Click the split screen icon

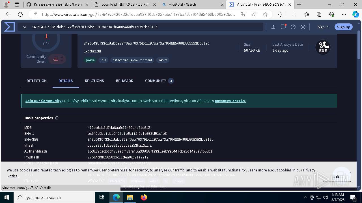(x=294, y=14)
